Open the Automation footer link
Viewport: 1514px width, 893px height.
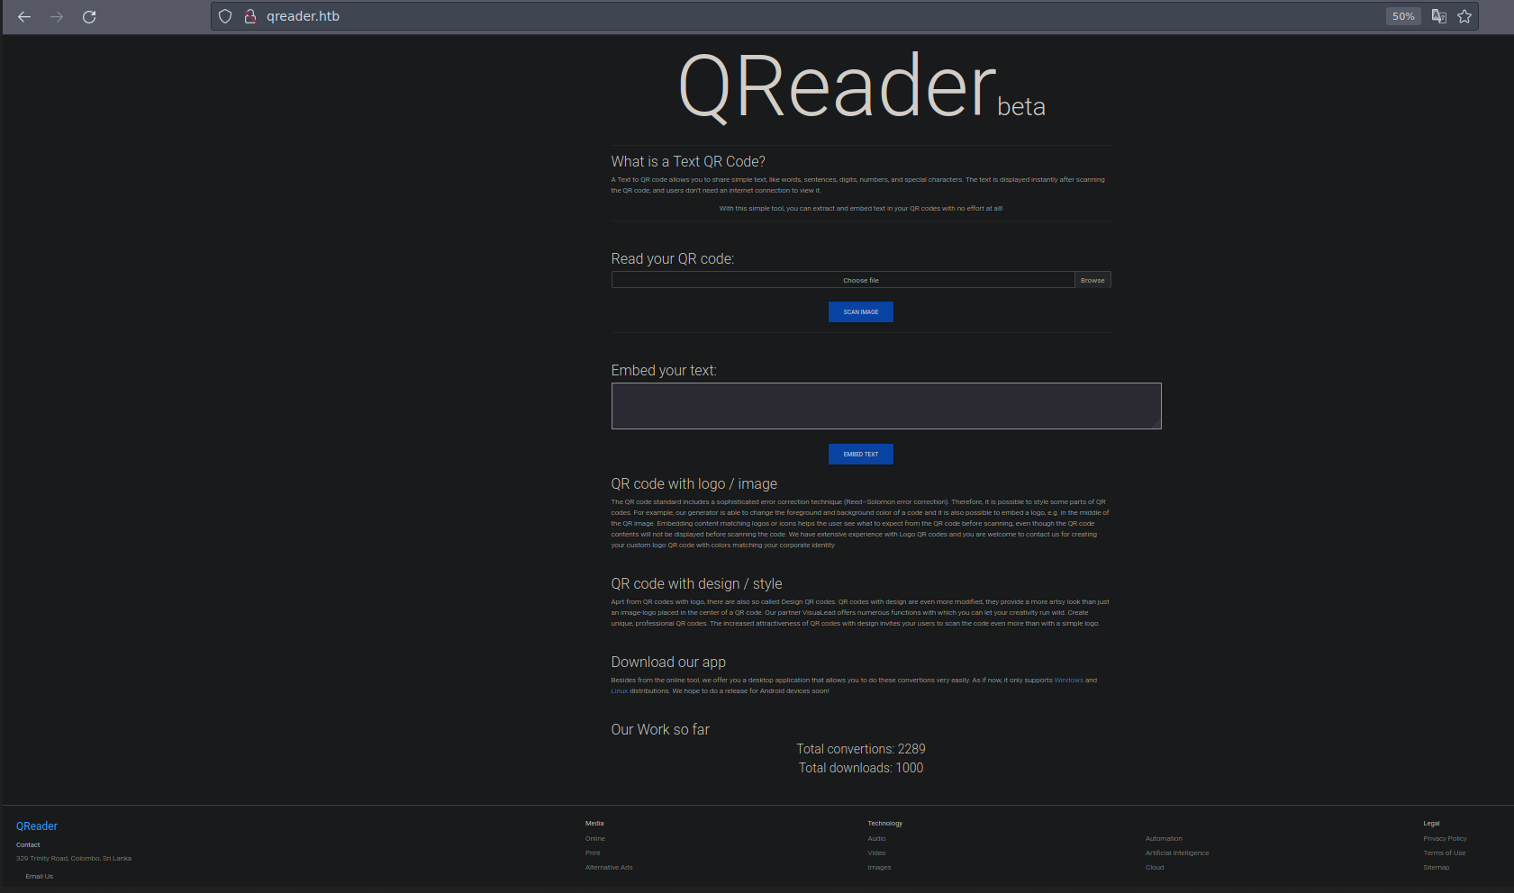coord(1164,838)
